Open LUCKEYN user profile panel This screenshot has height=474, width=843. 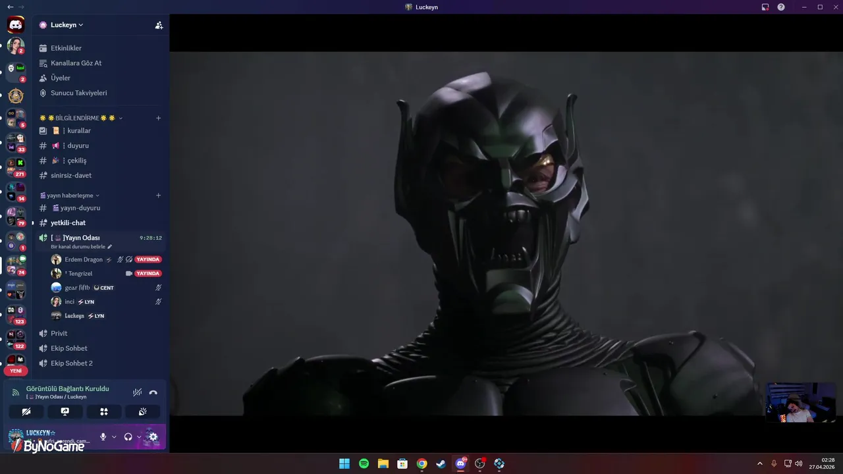(x=49, y=436)
